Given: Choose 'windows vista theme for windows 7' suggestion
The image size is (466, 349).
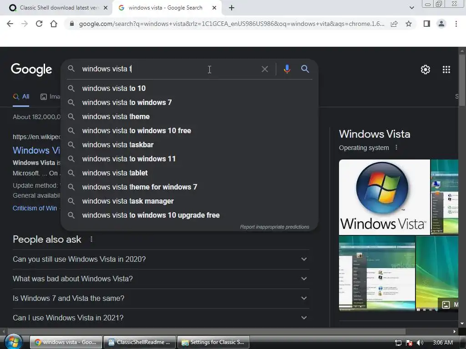Looking at the screenshot, I should [189, 187].
